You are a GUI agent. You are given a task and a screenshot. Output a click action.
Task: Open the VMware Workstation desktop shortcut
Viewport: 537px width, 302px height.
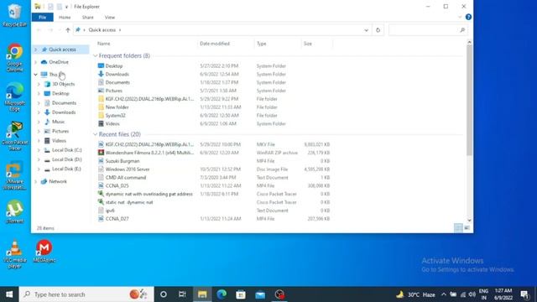point(14,176)
